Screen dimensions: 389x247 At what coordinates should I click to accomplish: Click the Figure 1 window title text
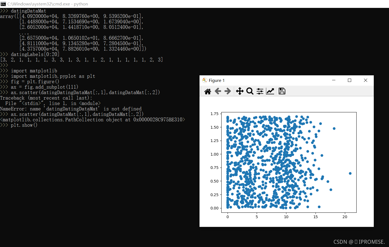pos(217,80)
